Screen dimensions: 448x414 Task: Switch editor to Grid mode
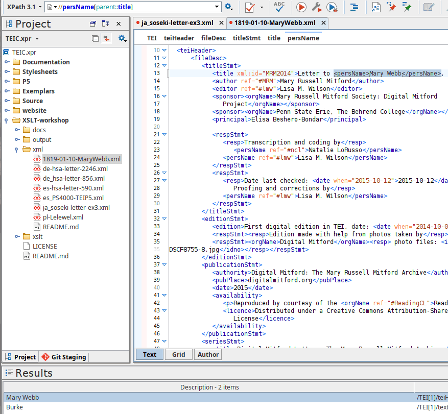179,355
